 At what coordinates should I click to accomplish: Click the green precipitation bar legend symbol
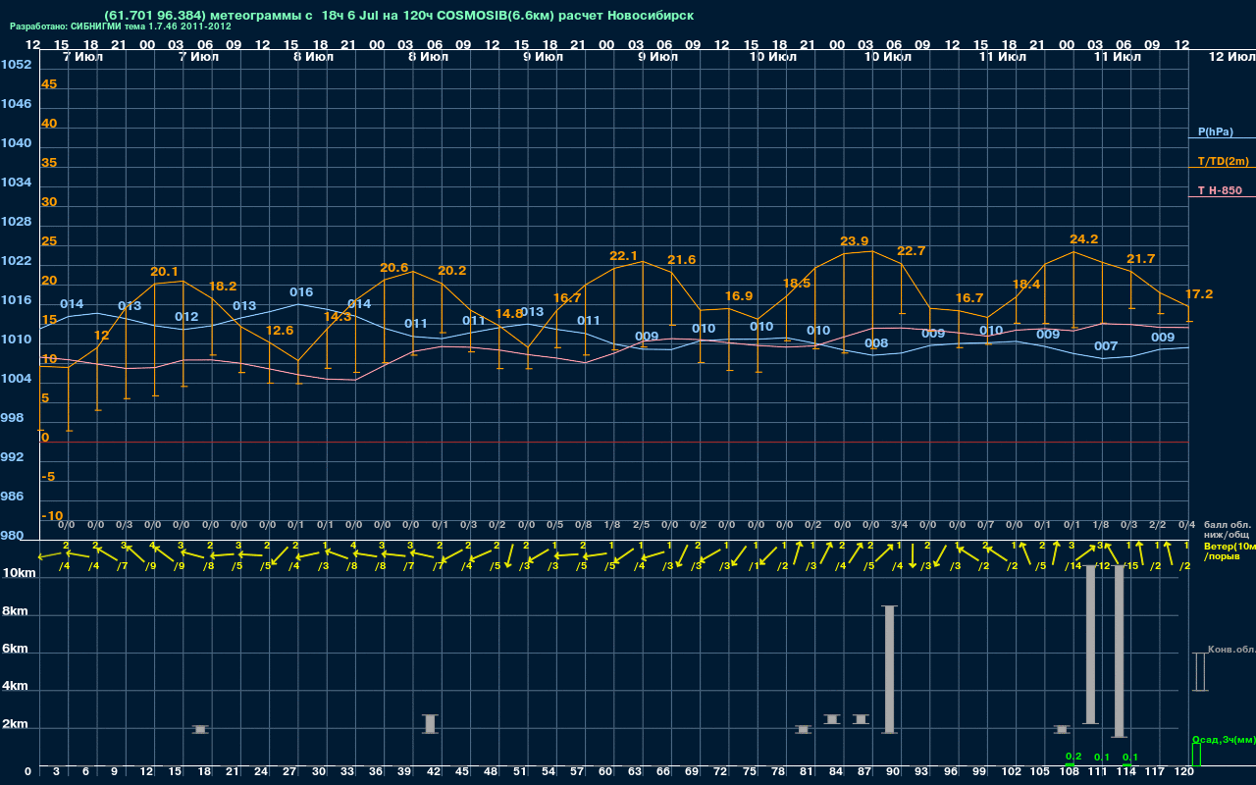coord(1196,755)
